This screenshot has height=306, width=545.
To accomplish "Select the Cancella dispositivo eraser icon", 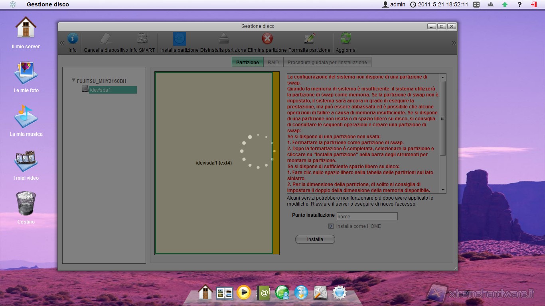I will [x=105, y=39].
